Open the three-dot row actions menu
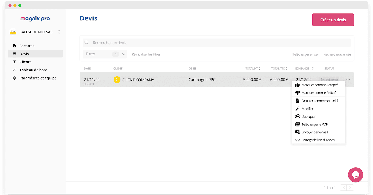373x195 pixels. [x=348, y=80]
